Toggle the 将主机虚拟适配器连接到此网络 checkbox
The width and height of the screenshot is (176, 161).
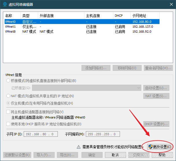click(x=8, y=112)
